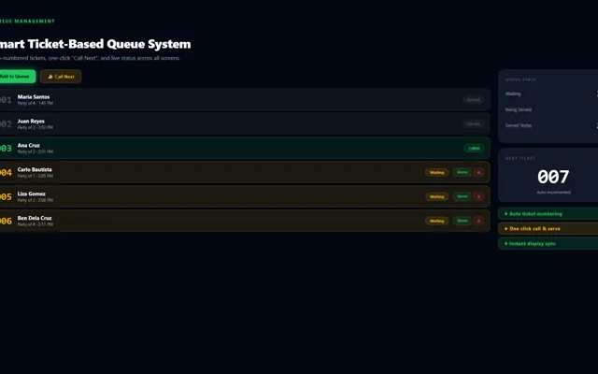Screen dimensions: 598x374
Task: Click the Next Ticket panel heading
Action: pyautogui.click(x=520, y=158)
